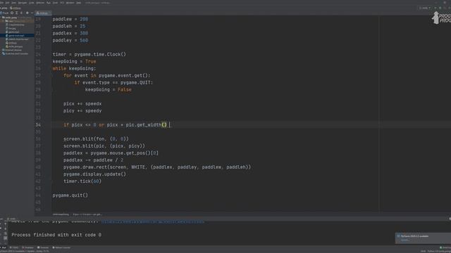This screenshot has height=253, width=451.
Task: Click the rerun icon in Run panel
Action: click(x=1, y=223)
